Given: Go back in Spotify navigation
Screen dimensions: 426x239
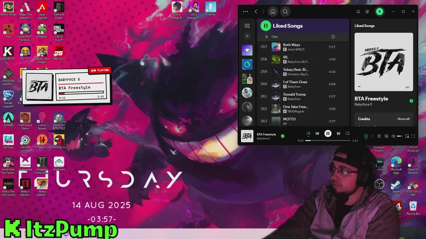Looking at the screenshot, I should point(256,11).
